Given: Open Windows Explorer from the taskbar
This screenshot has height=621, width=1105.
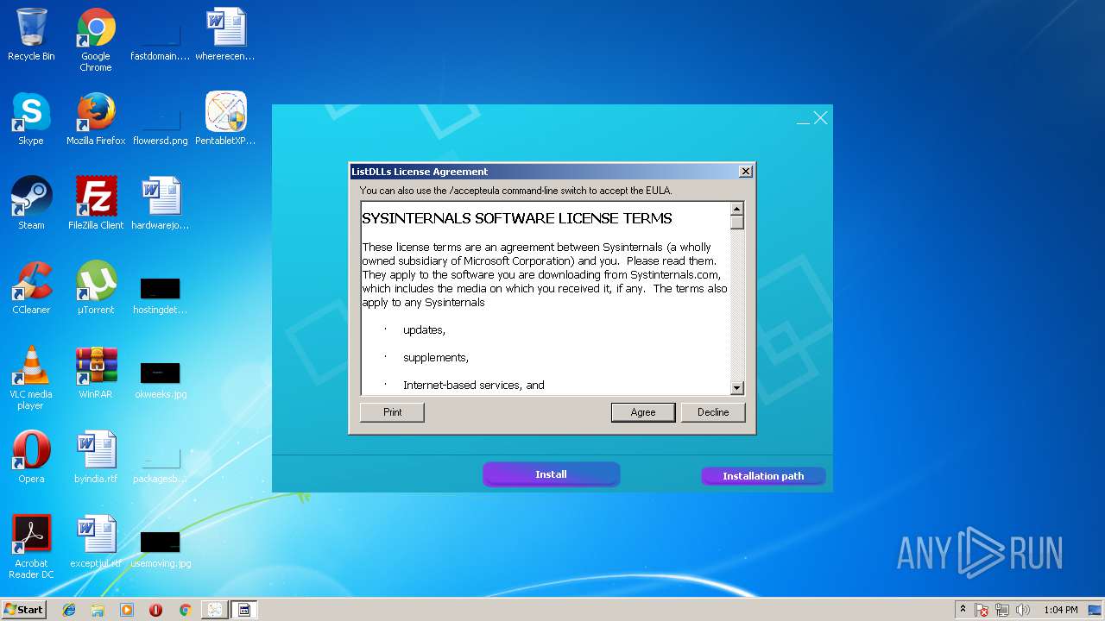Looking at the screenshot, I should pyautogui.click(x=98, y=610).
